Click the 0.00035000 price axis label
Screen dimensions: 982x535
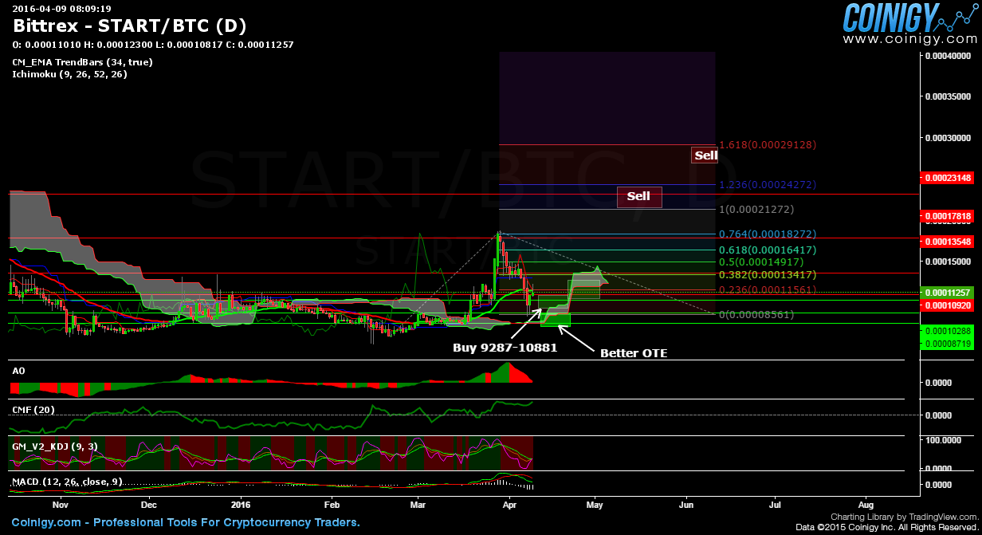(949, 96)
